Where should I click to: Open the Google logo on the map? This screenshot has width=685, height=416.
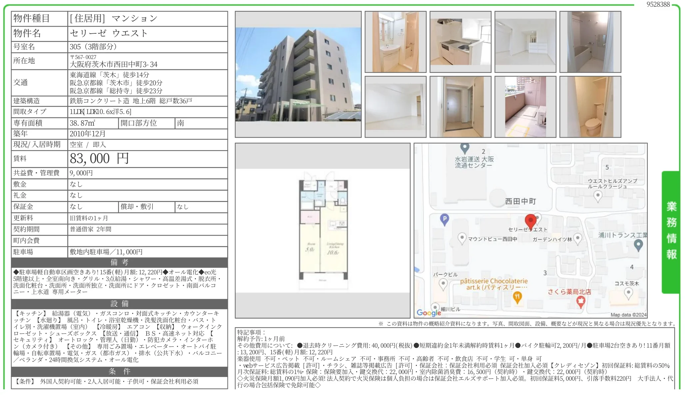coord(428,313)
